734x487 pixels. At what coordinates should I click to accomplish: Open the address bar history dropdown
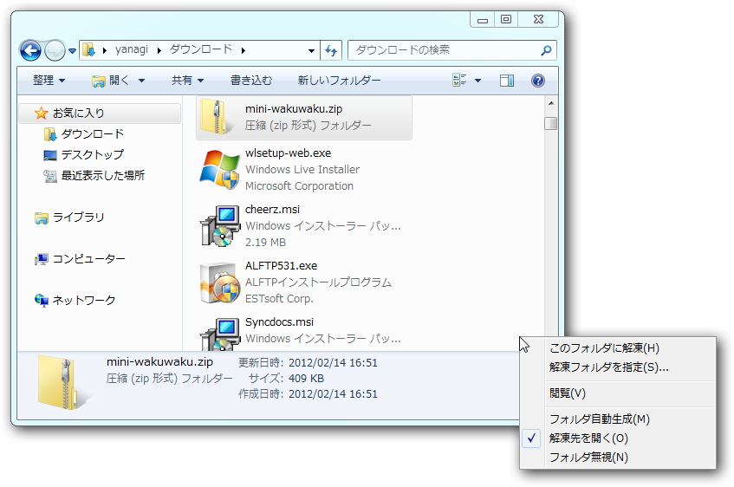pos(311,50)
